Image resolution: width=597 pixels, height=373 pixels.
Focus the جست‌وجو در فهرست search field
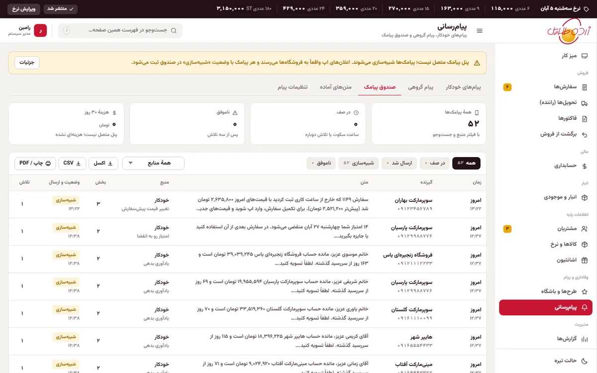point(120,31)
